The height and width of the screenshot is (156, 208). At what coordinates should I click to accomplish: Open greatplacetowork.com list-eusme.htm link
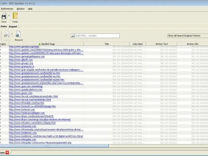click(36, 80)
